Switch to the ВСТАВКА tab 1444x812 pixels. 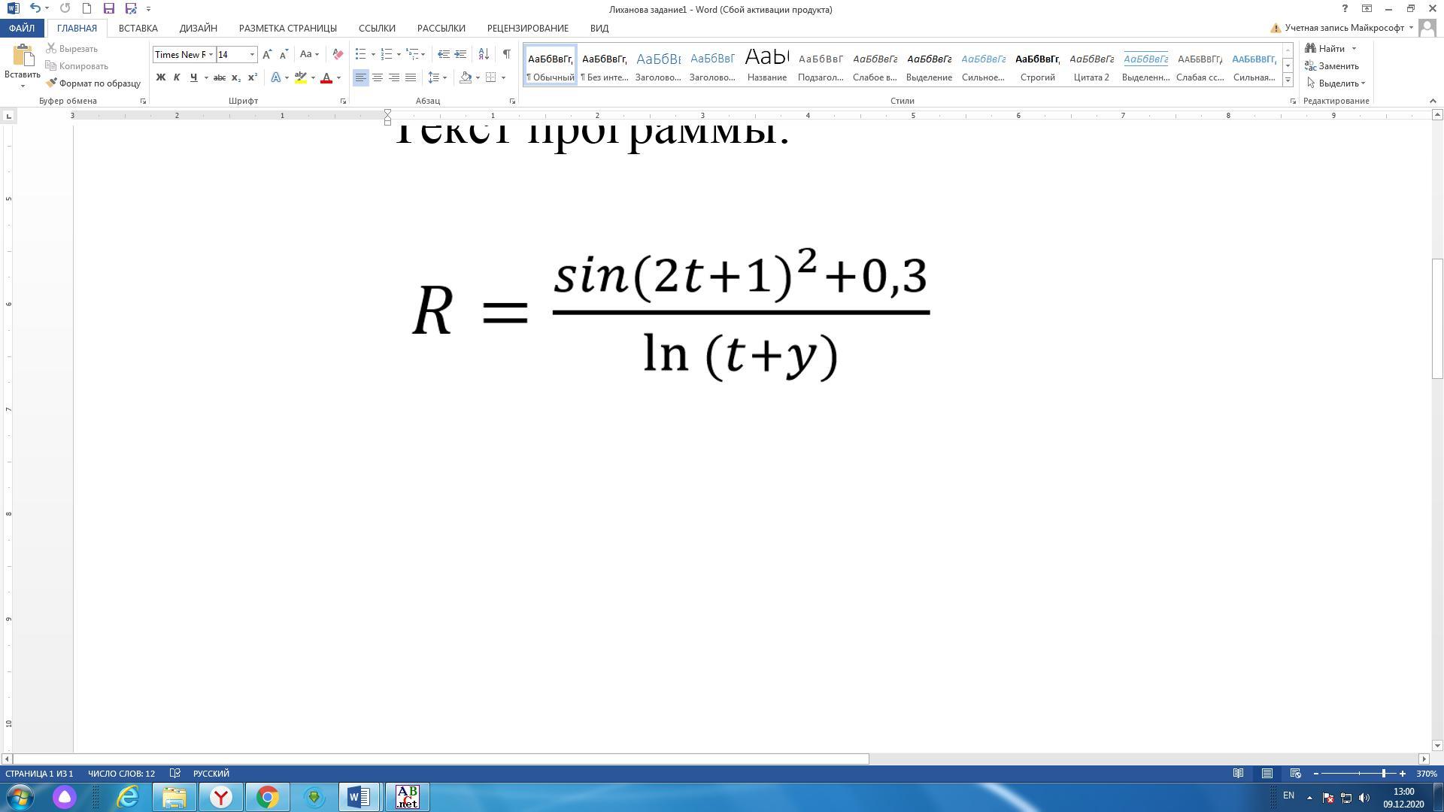point(138,28)
